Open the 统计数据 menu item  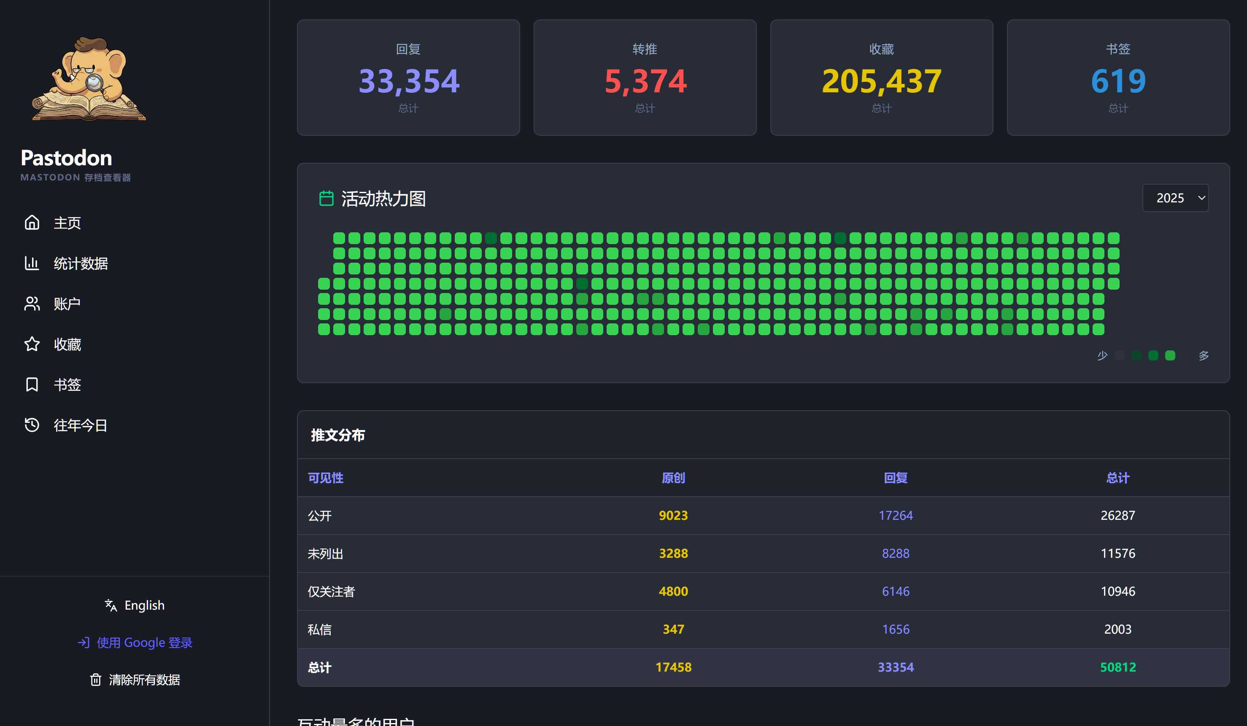pyautogui.click(x=80, y=264)
